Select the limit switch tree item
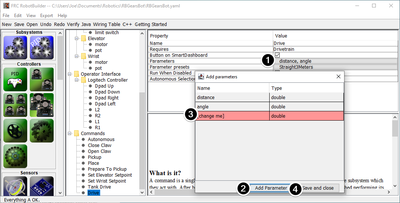The height and width of the screenshot is (203, 400). [x=107, y=33]
